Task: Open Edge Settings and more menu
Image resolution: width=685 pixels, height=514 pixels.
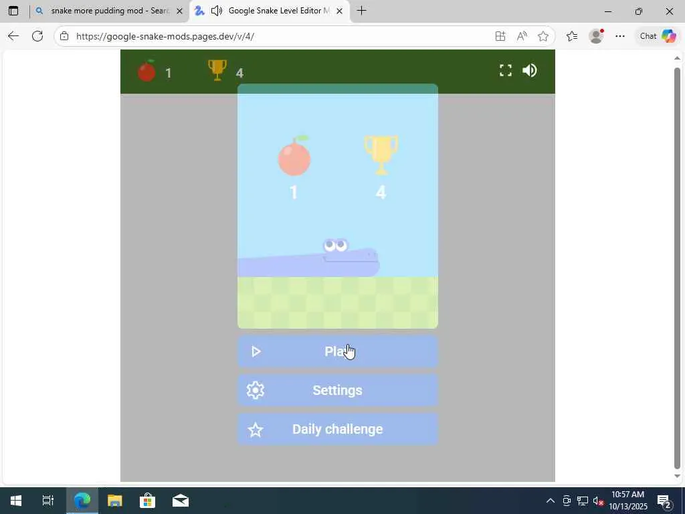Action: (x=620, y=36)
